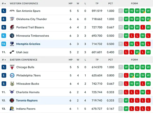The width and height of the screenshot is (153, 113).
Task: Click the Portland Trail Blazers logo
Action: (12, 27)
